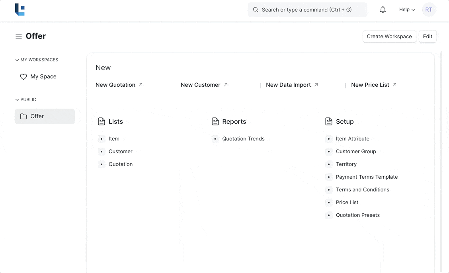This screenshot has width=449, height=273.
Task: Open the Help dropdown menu
Action: point(407,10)
